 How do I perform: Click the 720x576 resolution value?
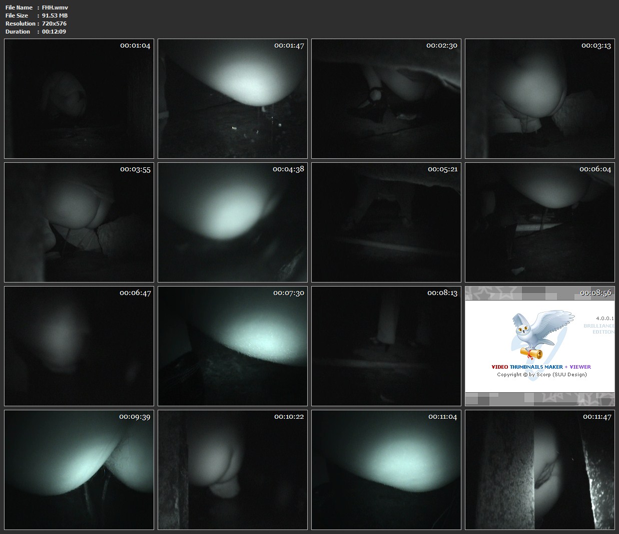[54, 24]
